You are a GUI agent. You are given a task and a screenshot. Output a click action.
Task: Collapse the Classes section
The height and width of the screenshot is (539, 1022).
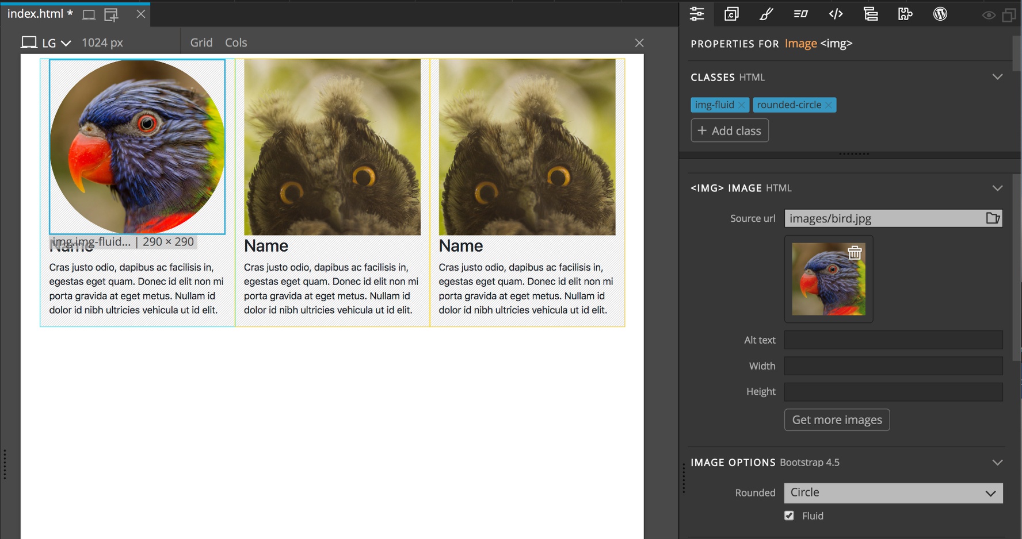click(x=997, y=77)
